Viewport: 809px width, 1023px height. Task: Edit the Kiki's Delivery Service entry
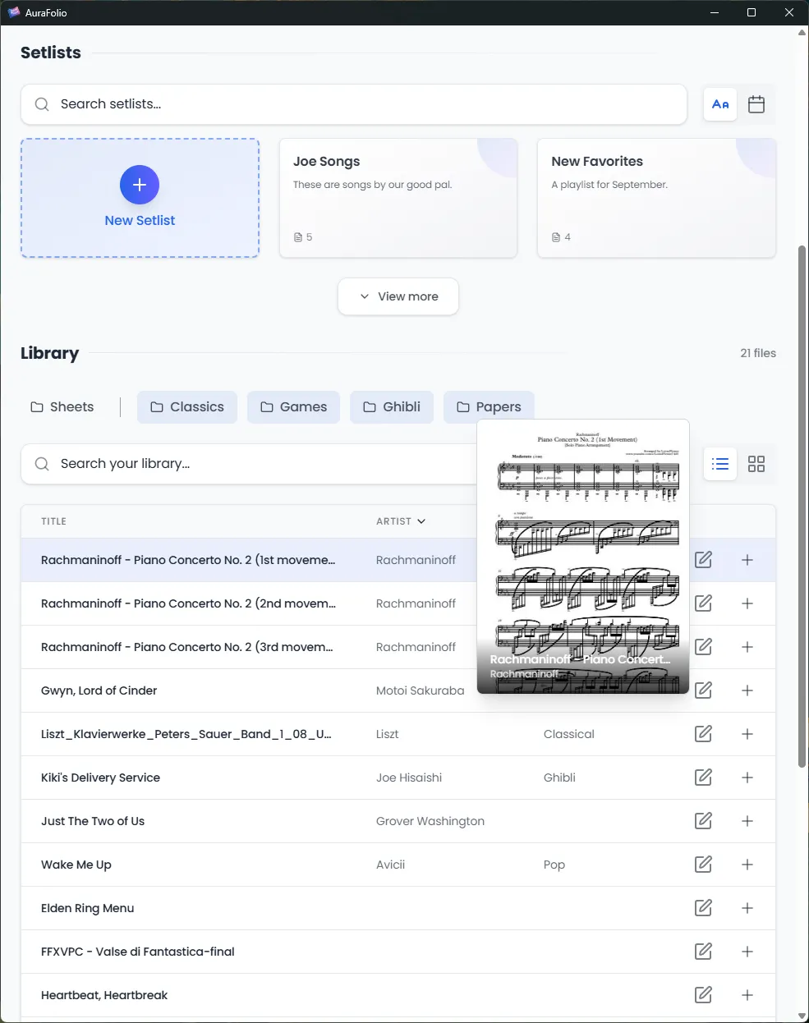click(703, 778)
